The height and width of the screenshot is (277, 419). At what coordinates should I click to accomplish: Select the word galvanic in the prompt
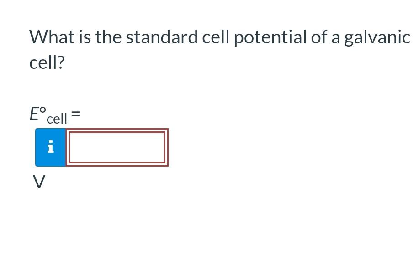coord(377,37)
